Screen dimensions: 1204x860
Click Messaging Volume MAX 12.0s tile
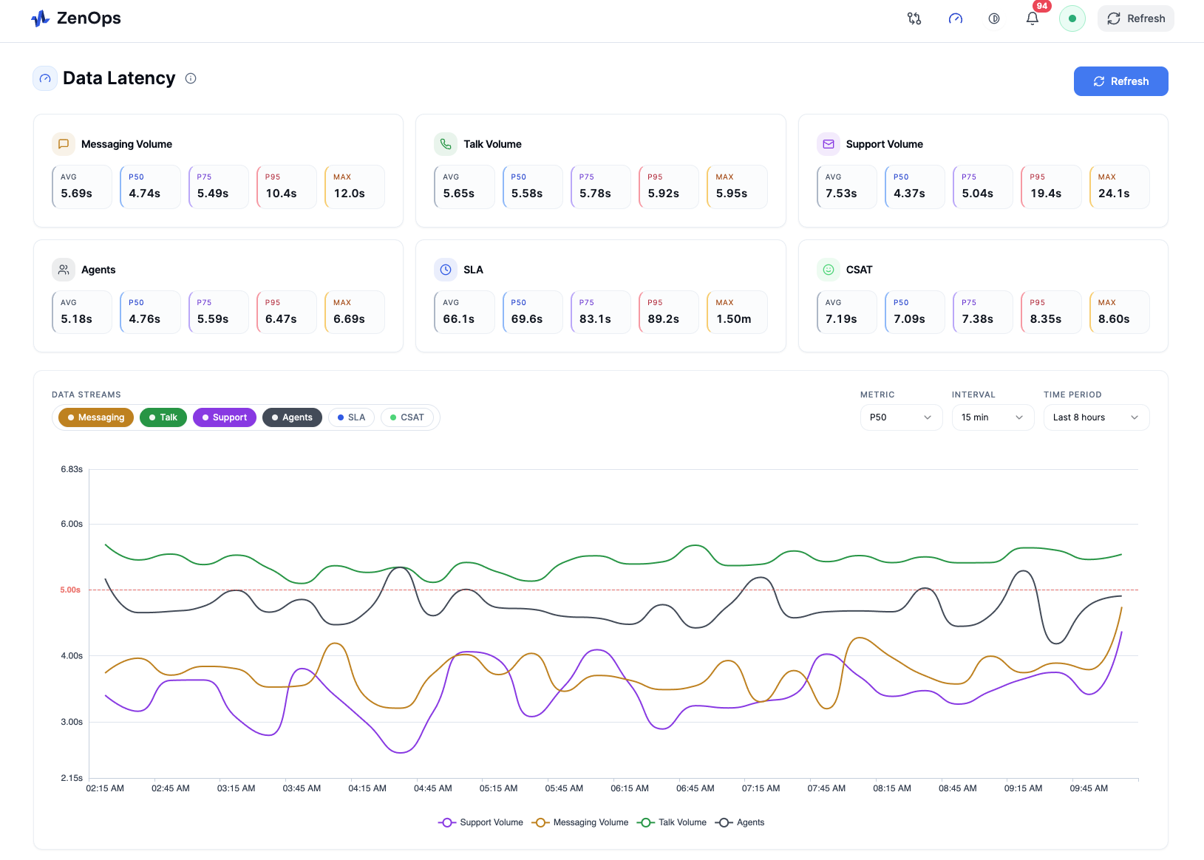pyautogui.click(x=355, y=187)
